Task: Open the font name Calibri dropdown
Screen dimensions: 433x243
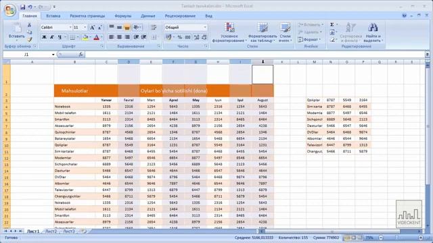Action: coord(70,27)
